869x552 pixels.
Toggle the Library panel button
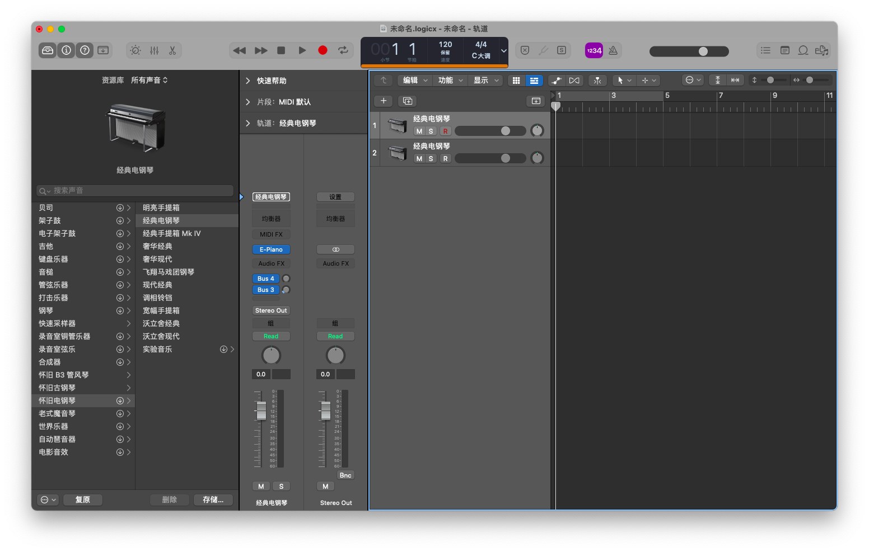coord(48,50)
